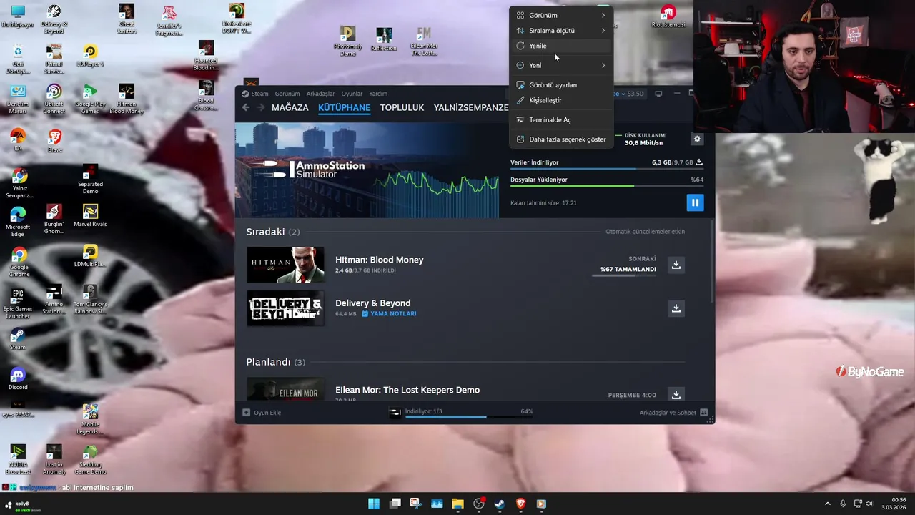Select Discord desktop icon
915x515 pixels.
coord(18,379)
